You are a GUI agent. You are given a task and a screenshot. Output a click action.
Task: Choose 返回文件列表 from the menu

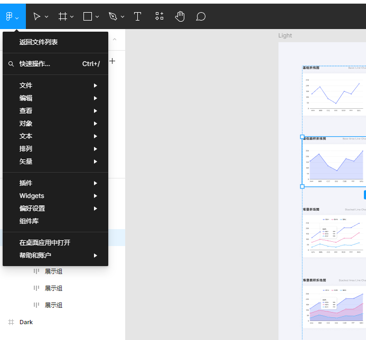coord(55,42)
